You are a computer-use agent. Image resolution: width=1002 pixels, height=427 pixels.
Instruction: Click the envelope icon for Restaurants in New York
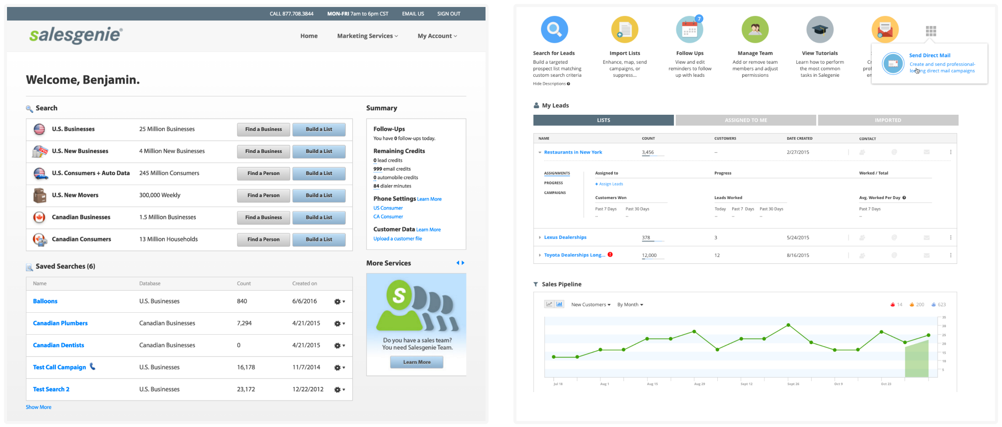click(927, 152)
